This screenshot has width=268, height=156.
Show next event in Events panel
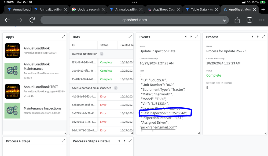pyautogui.click(x=191, y=37)
